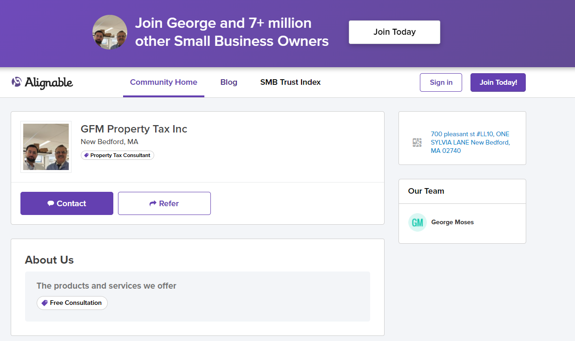Screen dimensions: 575x341
Task: Open the Blog tab
Action: [x=229, y=82]
